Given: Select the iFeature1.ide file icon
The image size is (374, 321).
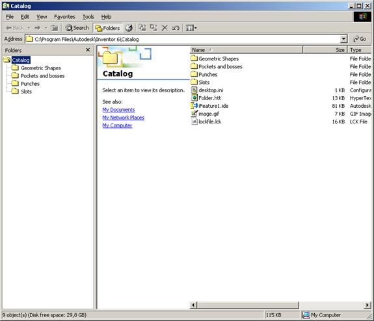Looking at the screenshot, I should [x=194, y=105].
